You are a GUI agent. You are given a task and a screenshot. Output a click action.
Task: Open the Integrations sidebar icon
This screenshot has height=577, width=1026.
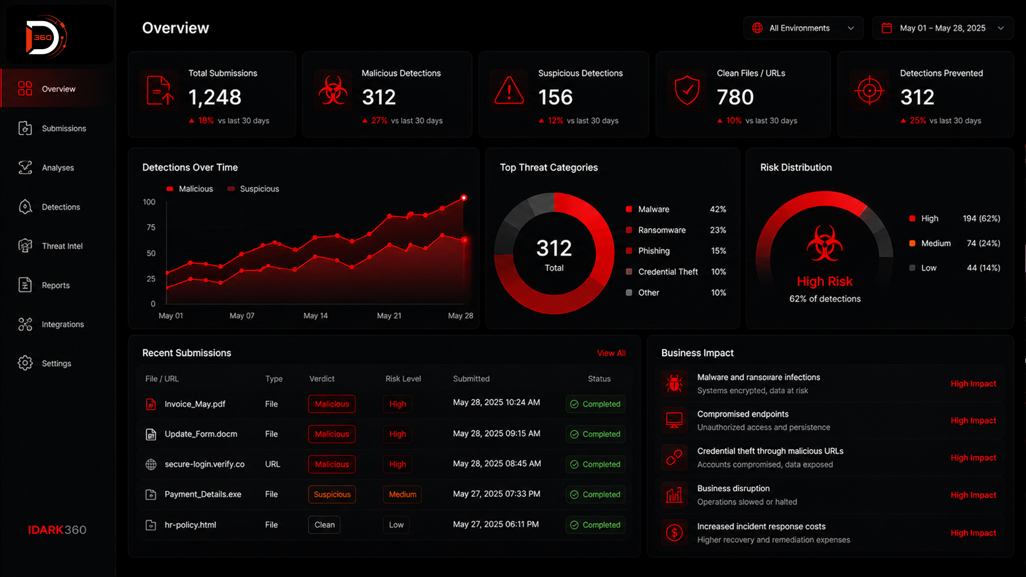coord(25,324)
